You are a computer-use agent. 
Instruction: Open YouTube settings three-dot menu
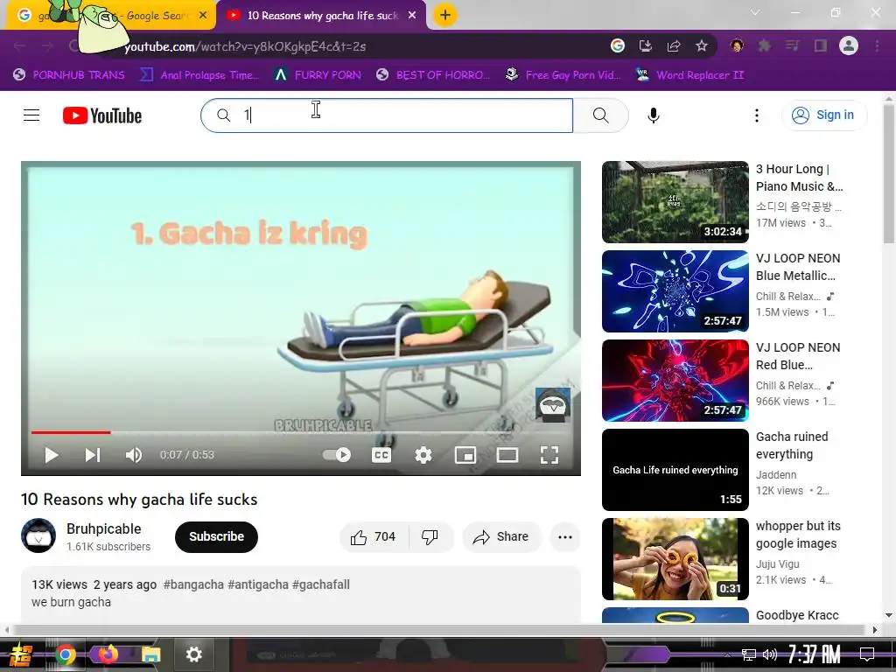(x=757, y=115)
